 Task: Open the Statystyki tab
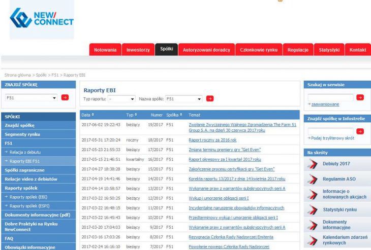click(329, 50)
